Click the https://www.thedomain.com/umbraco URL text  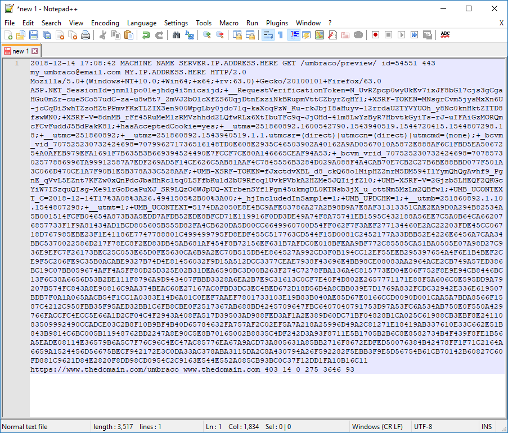point(104,369)
